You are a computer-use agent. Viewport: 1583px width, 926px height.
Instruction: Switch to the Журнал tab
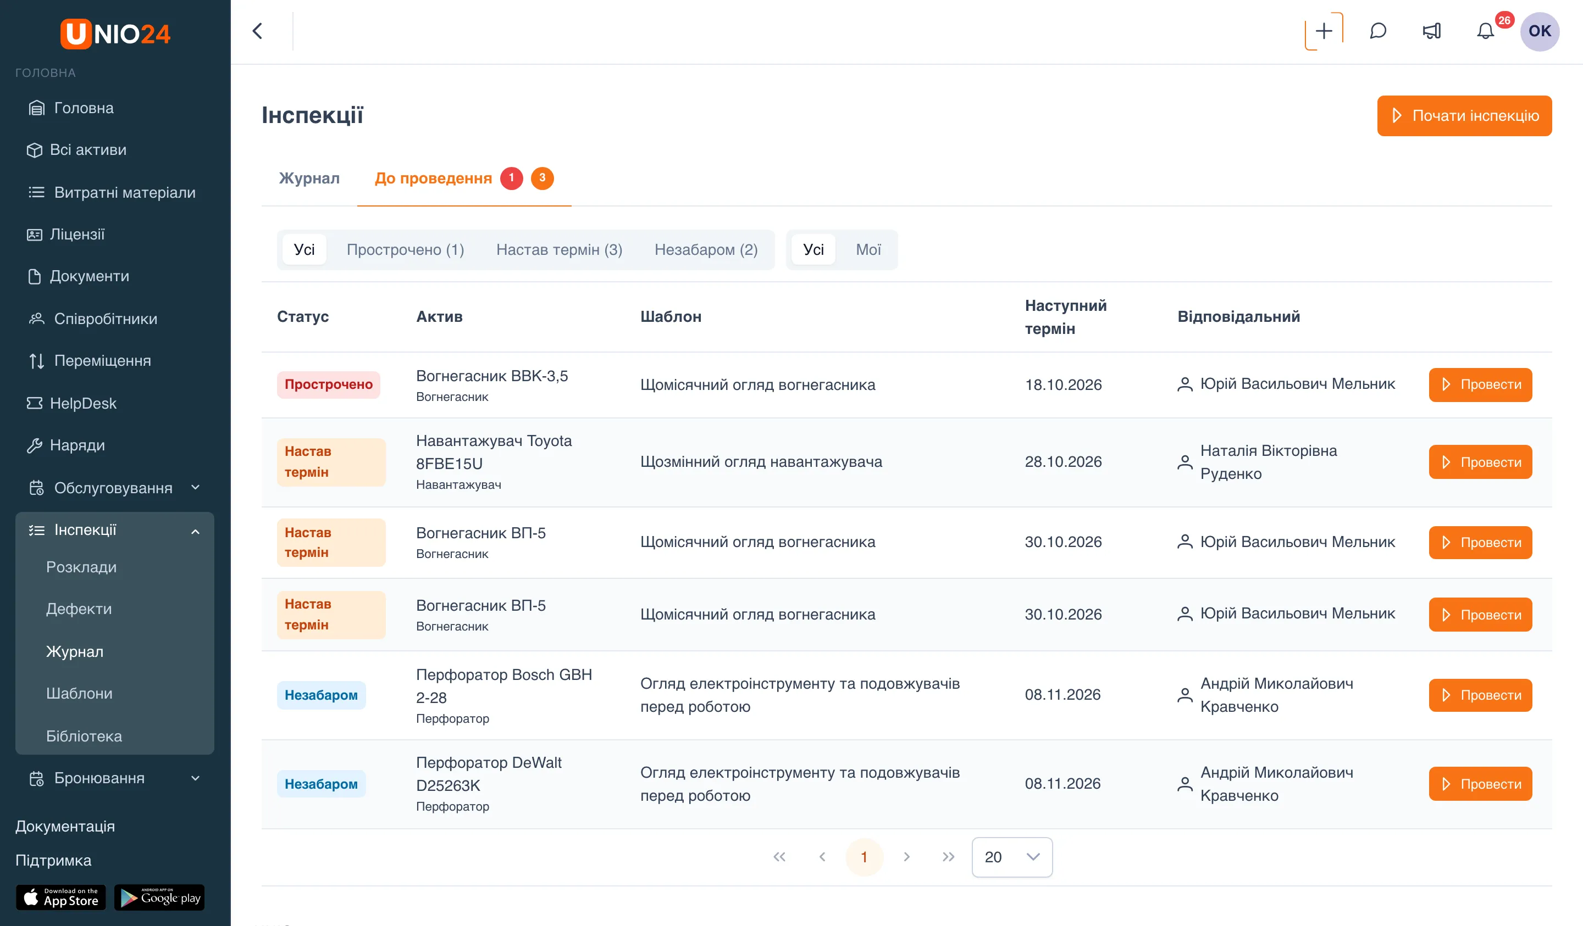click(309, 178)
